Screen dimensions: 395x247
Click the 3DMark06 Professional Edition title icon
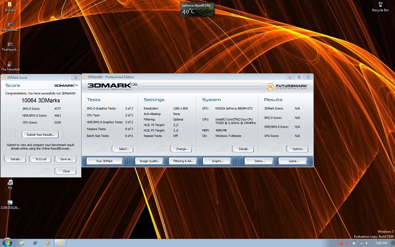pos(84,77)
